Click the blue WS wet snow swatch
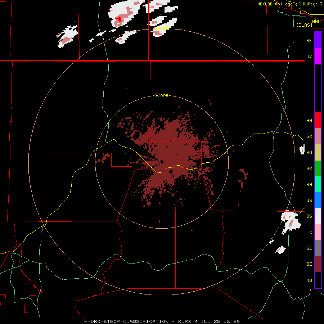 pos(318,200)
